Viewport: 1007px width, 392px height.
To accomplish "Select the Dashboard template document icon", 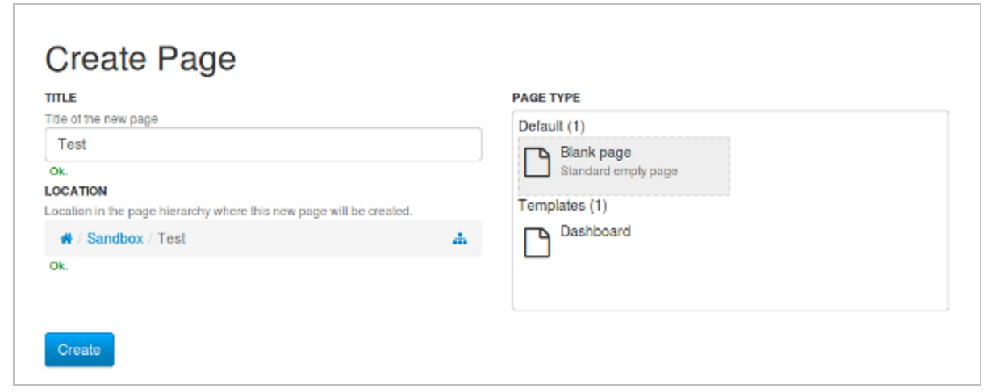I will [537, 242].
